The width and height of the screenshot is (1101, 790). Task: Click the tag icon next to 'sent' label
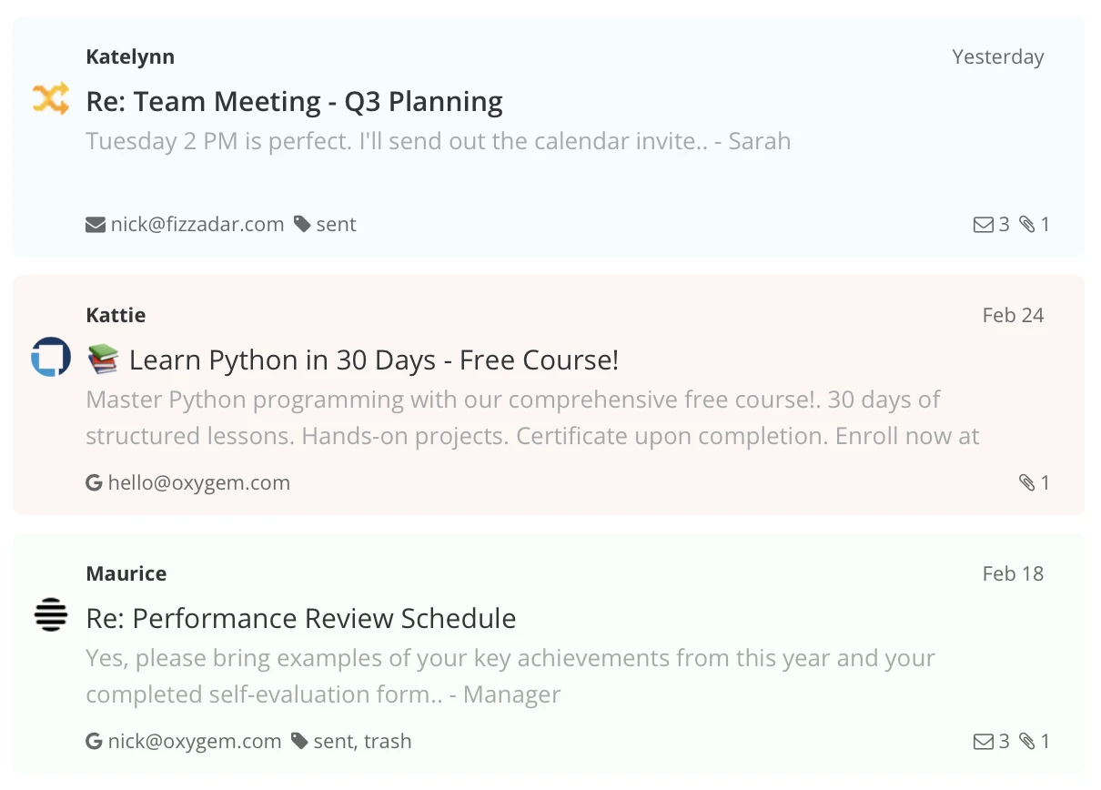pyautogui.click(x=302, y=225)
